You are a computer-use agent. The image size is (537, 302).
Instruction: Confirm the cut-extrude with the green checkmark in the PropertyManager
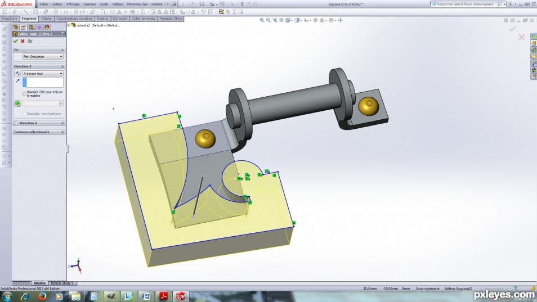pos(15,41)
